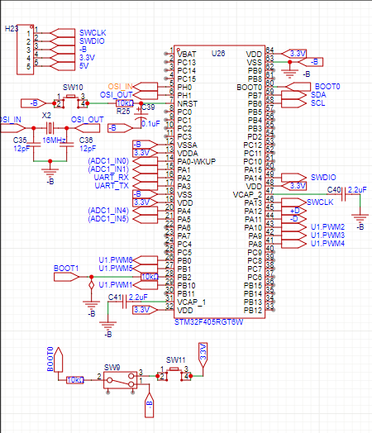Click the SWDIO label right of the MCU
The width and height of the screenshot is (372, 433).
323,178
